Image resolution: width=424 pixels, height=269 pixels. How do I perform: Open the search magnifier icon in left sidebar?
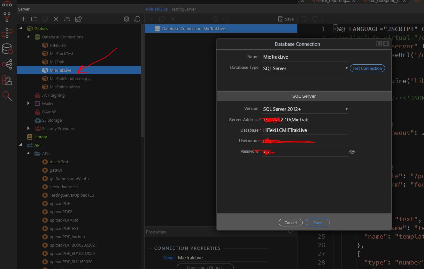[x=7, y=95]
